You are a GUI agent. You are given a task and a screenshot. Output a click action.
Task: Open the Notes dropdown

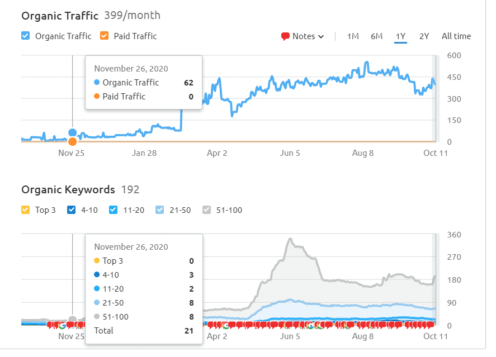[x=303, y=36]
